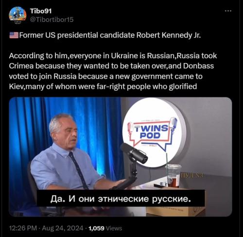Click the iced drink cup in video
243x237 pixels.
[x=173, y=176]
